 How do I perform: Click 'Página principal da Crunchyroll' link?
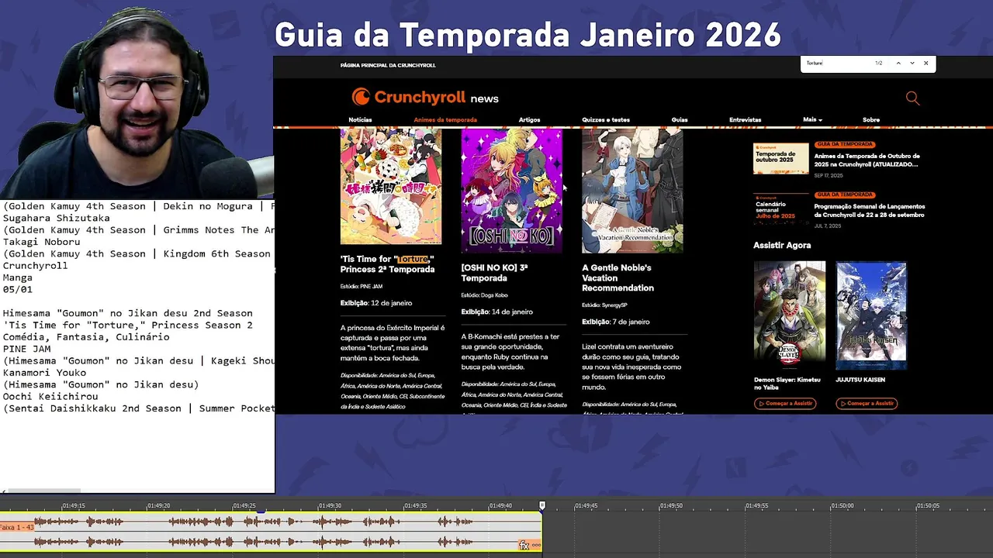coord(388,65)
